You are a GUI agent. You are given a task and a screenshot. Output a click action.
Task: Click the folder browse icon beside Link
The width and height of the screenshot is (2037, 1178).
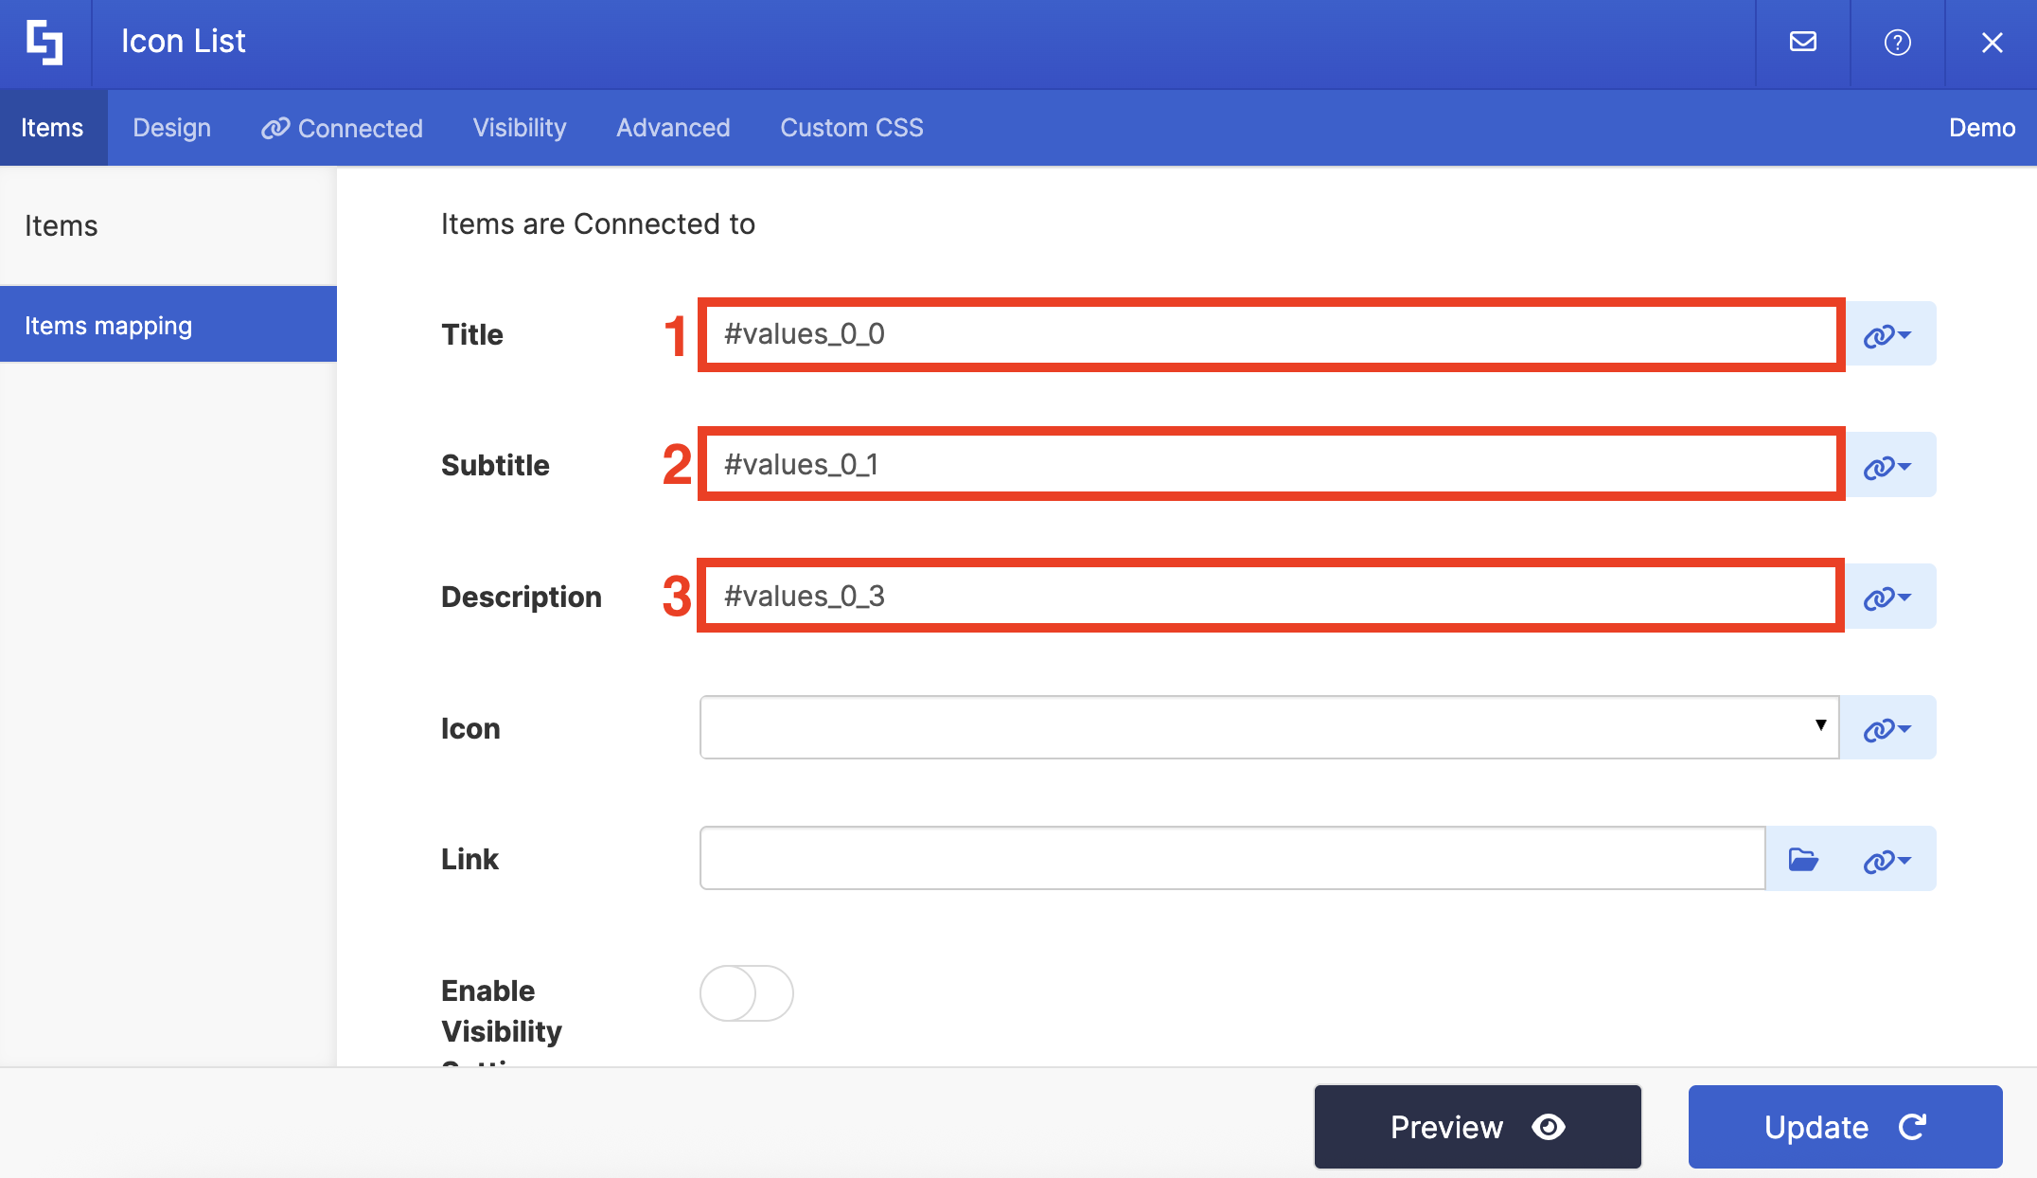point(1802,859)
